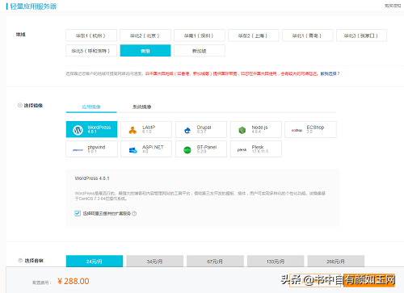This screenshot has width=404, height=293.
Task: Click the Node.js green hexagon icon
Action: [242, 131]
